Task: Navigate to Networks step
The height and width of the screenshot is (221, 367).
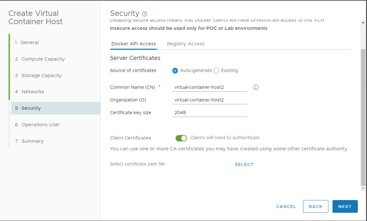Action: pyautogui.click(x=33, y=92)
